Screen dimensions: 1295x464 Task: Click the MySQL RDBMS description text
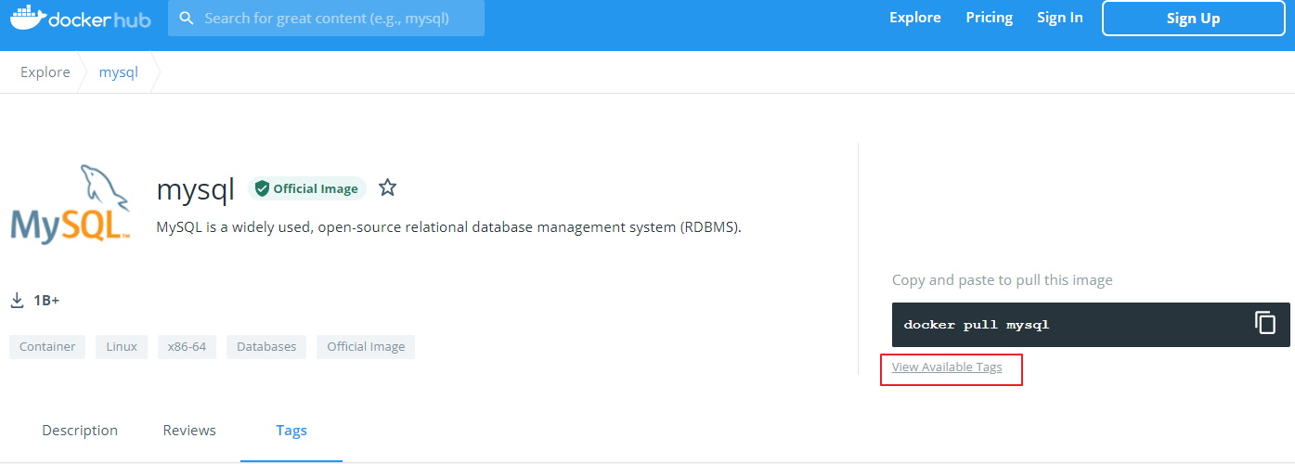click(x=449, y=227)
